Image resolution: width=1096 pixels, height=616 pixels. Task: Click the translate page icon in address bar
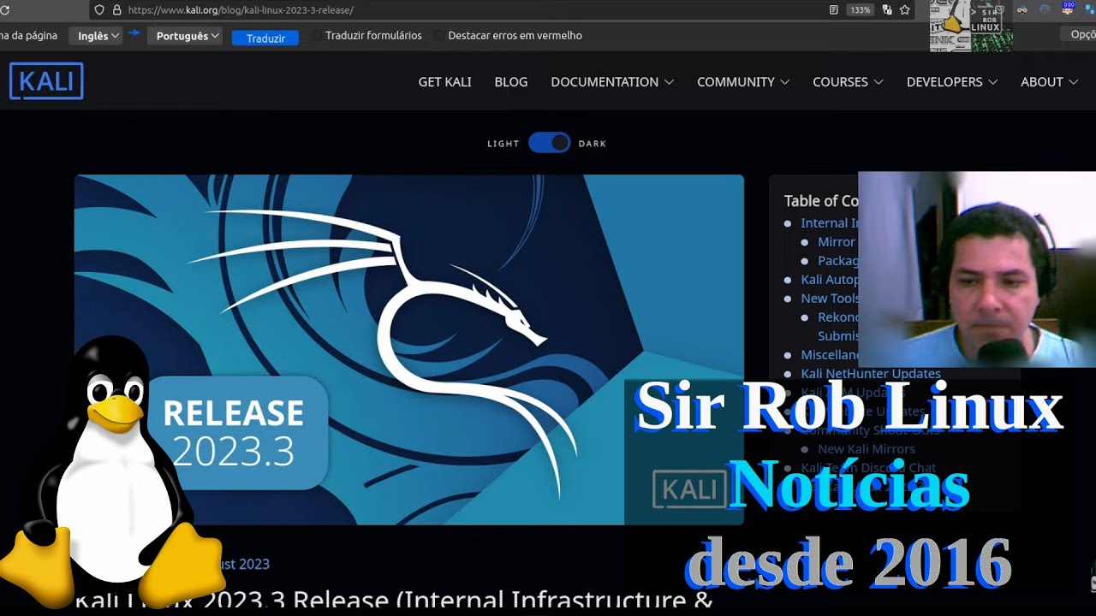tap(887, 10)
